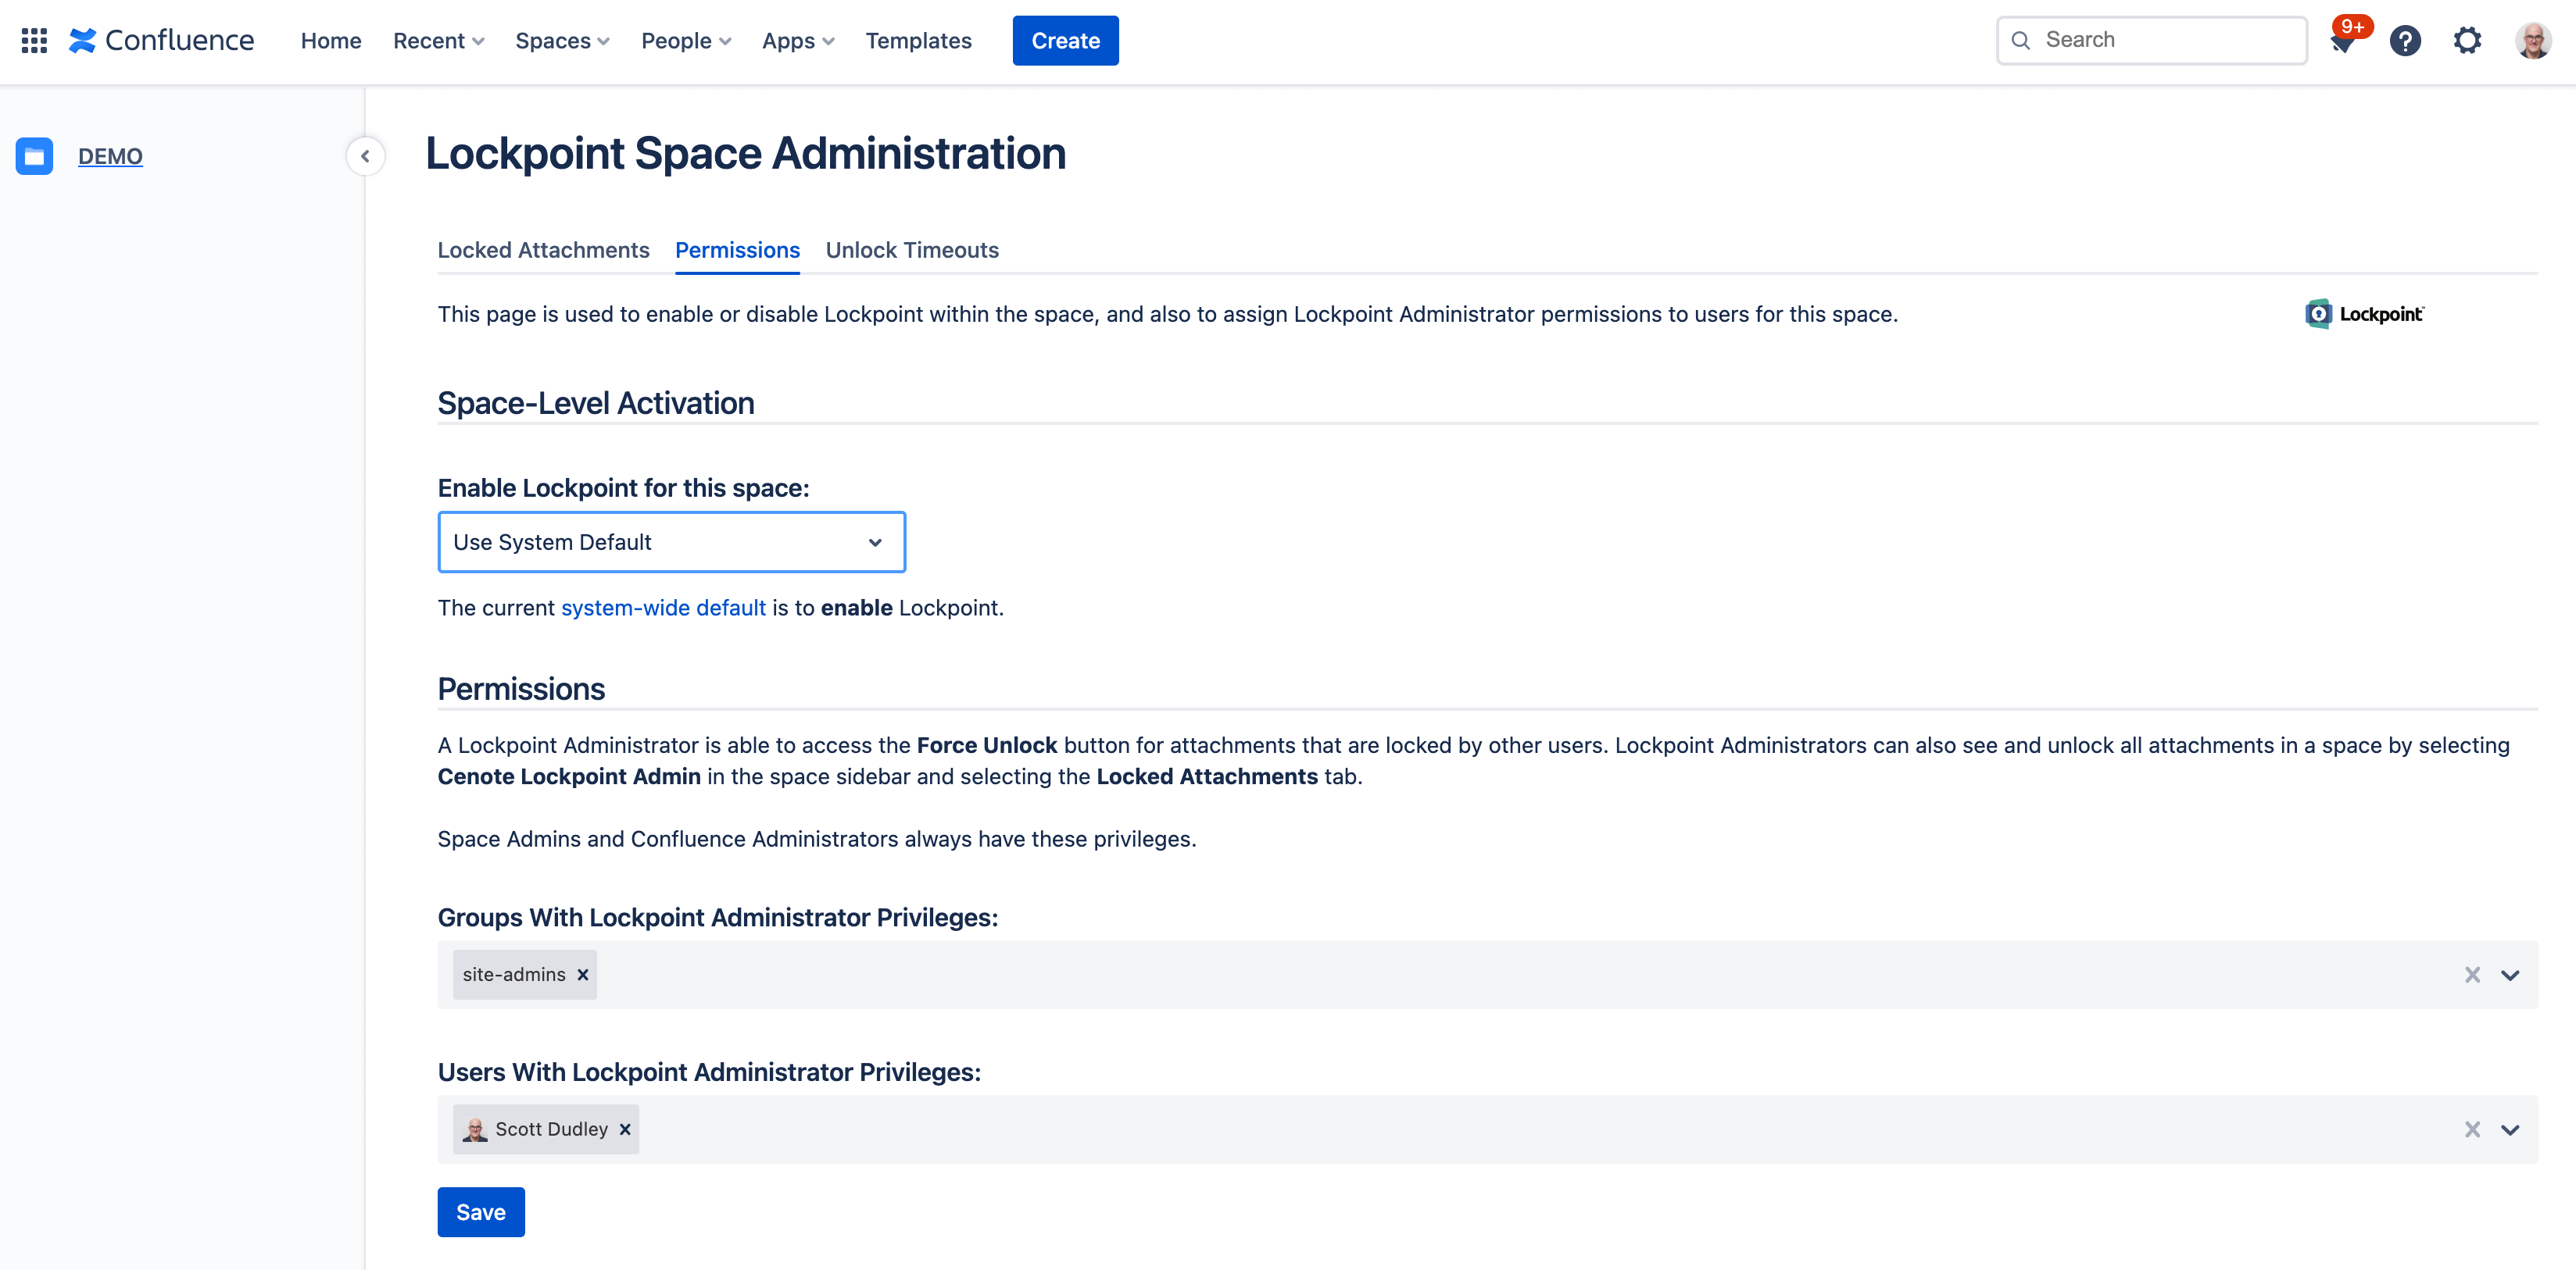Open the user profile avatar menu

[x=2533, y=41]
